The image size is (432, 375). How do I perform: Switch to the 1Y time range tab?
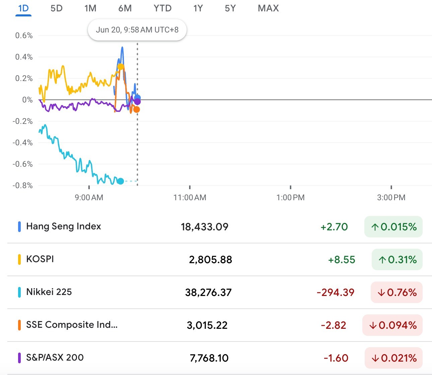pos(198,8)
